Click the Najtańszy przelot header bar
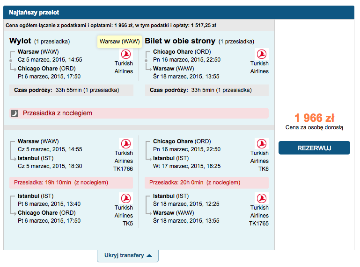 click(179, 12)
